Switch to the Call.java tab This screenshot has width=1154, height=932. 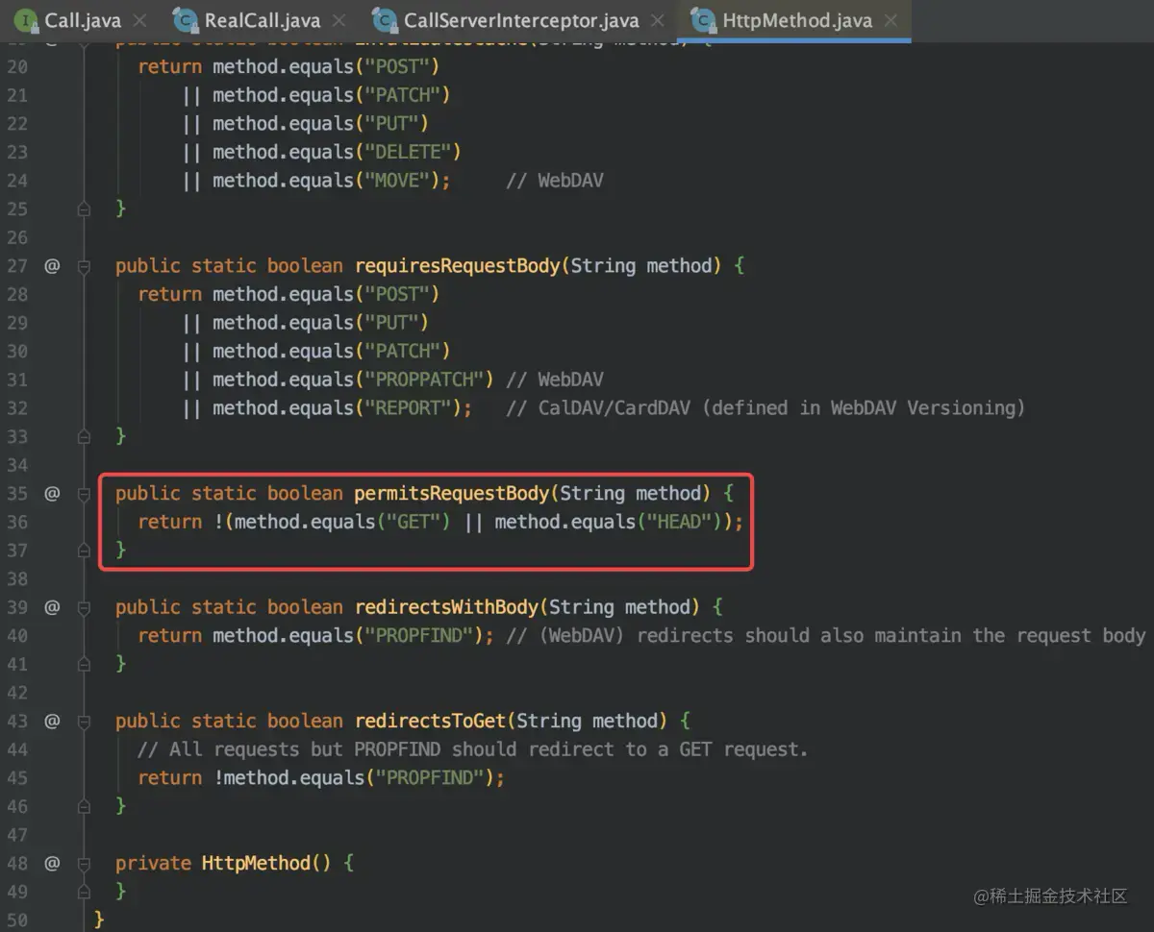tap(82, 20)
